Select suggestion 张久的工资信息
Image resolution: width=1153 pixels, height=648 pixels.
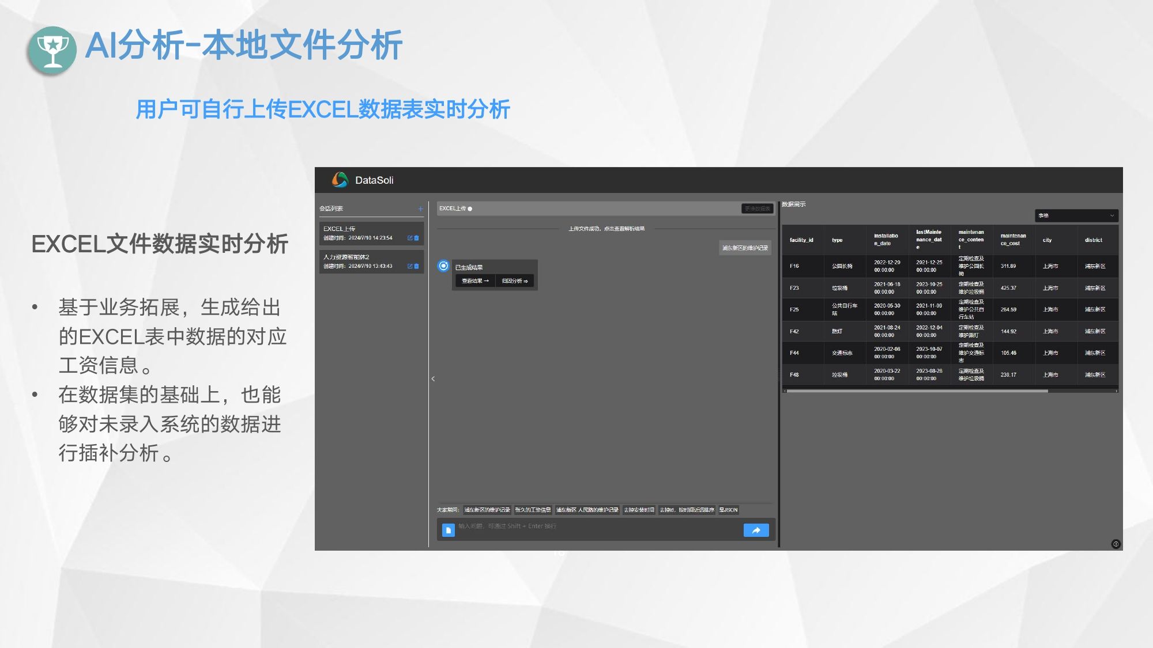[x=533, y=510]
